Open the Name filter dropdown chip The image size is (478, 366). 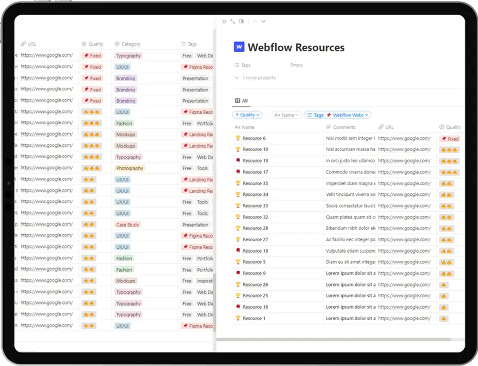tap(286, 115)
